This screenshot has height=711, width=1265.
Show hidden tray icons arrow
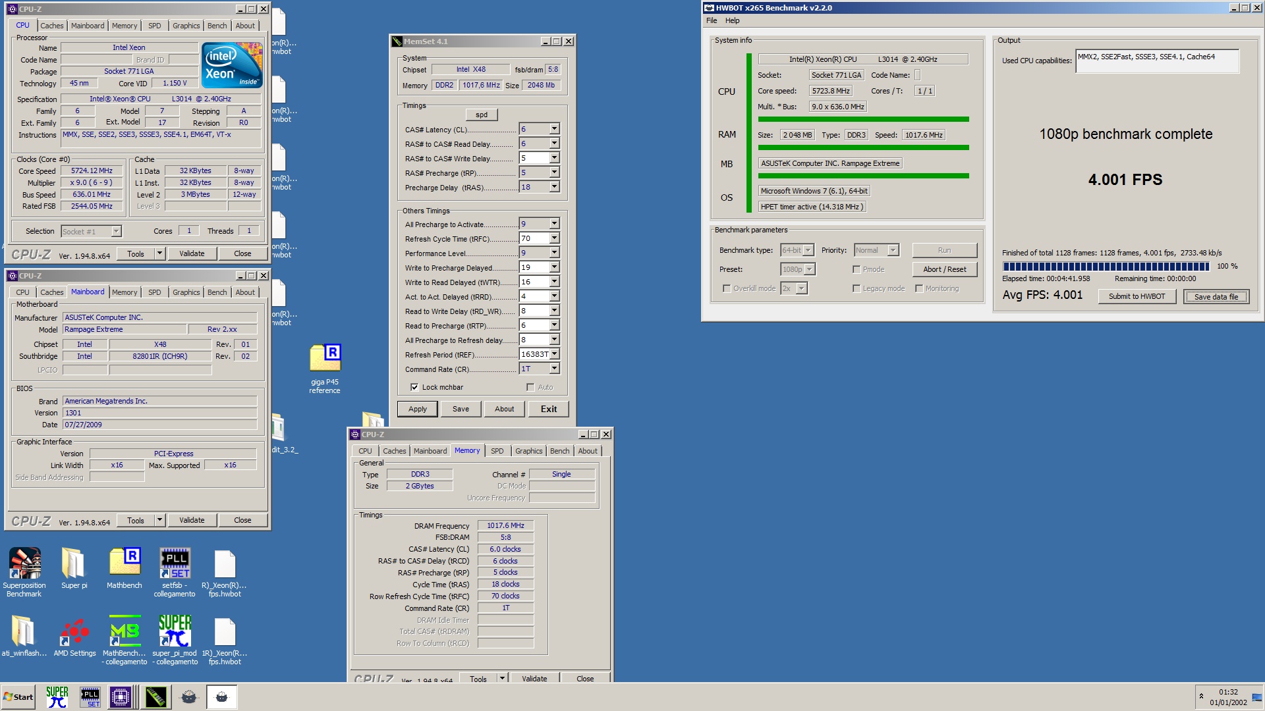click(1201, 697)
